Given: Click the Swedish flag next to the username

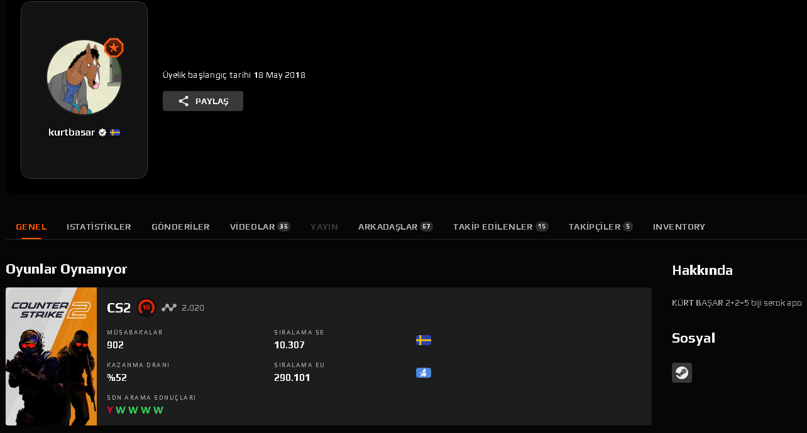Looking at the screenshot, I should [115, 132].
